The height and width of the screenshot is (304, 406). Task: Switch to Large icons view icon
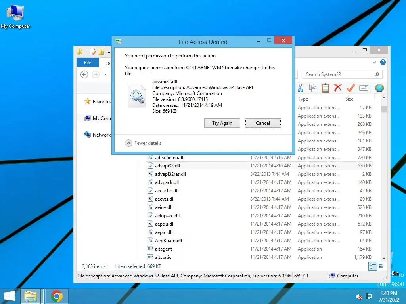381,266
